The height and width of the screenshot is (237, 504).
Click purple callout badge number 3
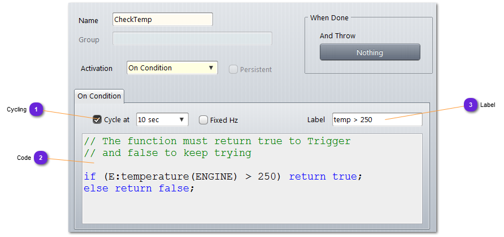(x=470, y=105)
